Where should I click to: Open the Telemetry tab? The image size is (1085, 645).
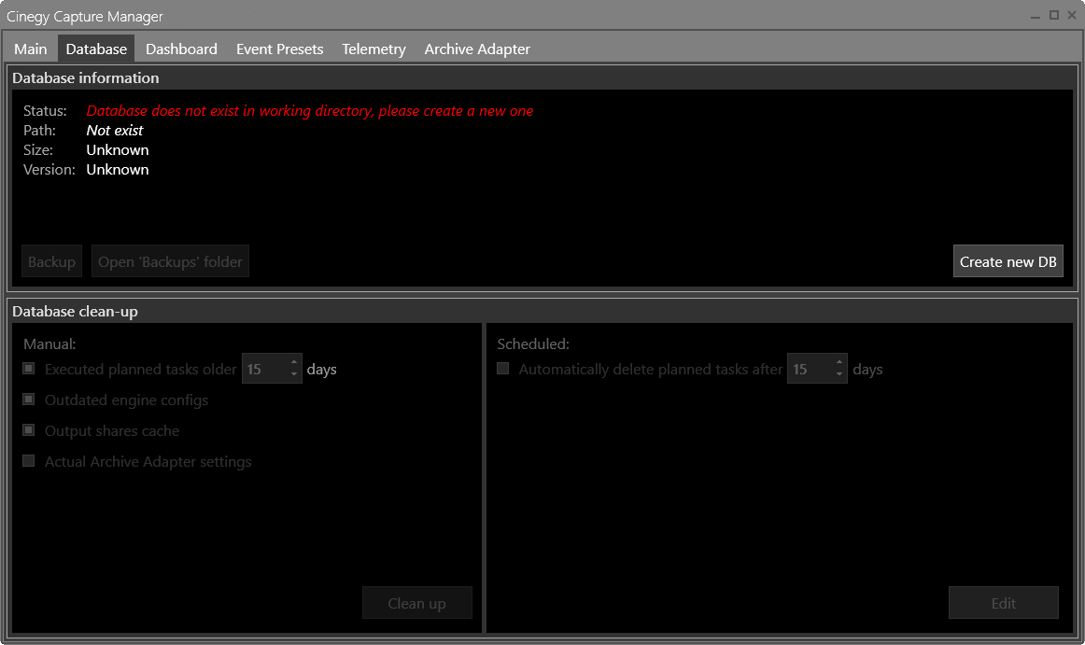pyautogui.click(x=373, y=49)
